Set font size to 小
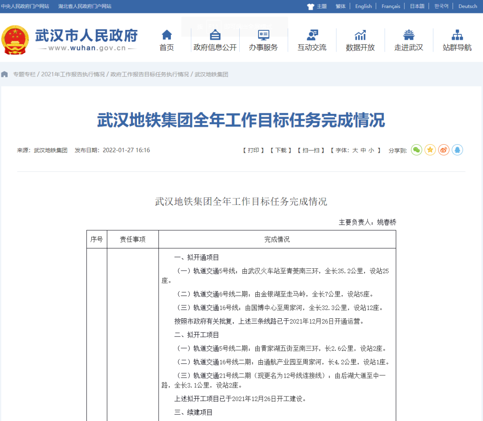Image resolution: width=483 pixels, height=421 pixels. point(371,150)
